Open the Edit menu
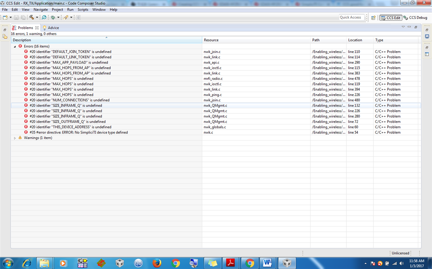The height and width of the screenshot is (269, 432). [x=15, y=9]
